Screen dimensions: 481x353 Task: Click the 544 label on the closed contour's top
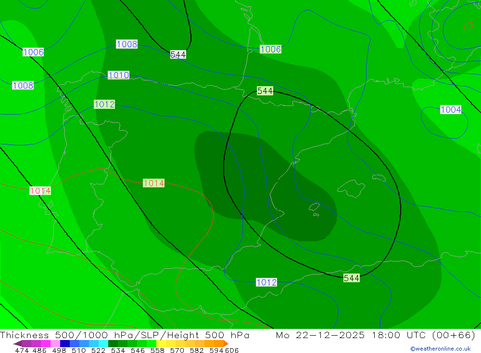coord(265,91)
